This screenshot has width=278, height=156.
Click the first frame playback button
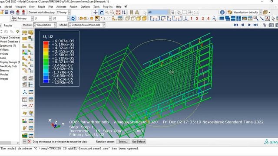(236, 25)
